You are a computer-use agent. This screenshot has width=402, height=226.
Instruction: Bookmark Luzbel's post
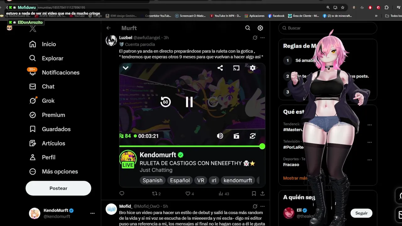(254, 194)
